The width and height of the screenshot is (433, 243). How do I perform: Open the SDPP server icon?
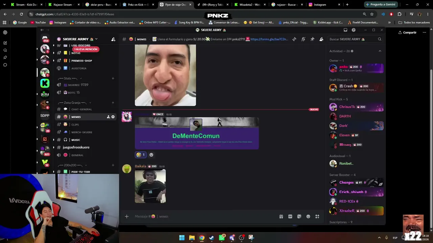point(45,115)
